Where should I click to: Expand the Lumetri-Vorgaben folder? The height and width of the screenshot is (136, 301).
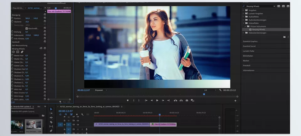click(243, 13)
